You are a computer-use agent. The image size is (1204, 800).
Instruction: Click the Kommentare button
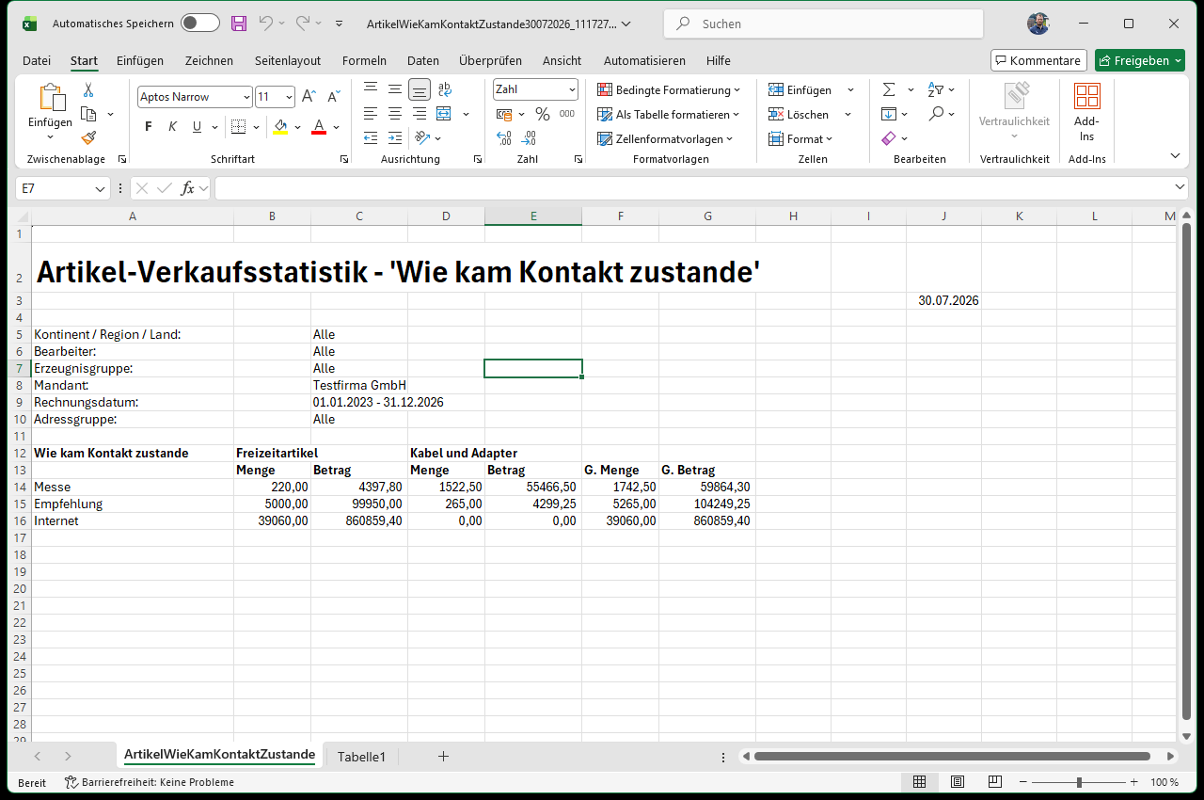(1038, 60)
